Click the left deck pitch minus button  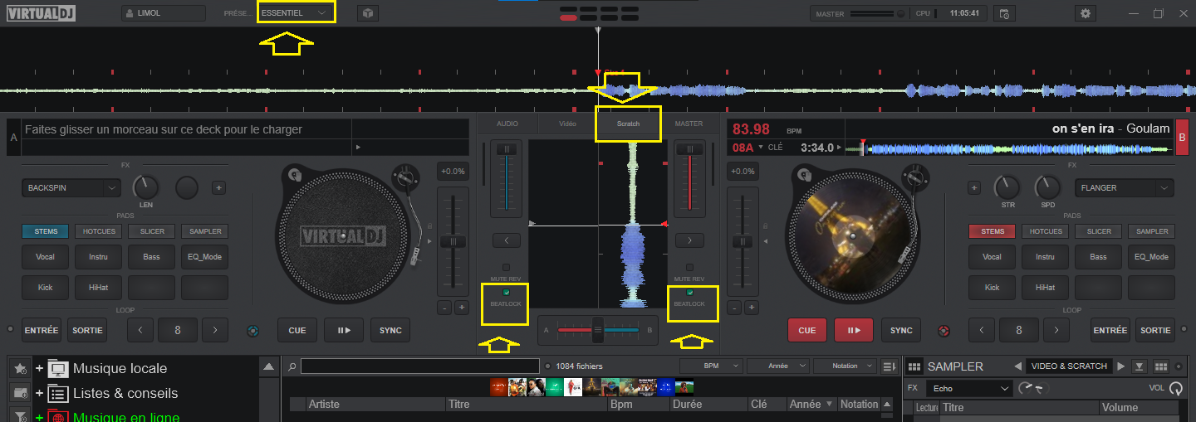[x=444, y=308]
